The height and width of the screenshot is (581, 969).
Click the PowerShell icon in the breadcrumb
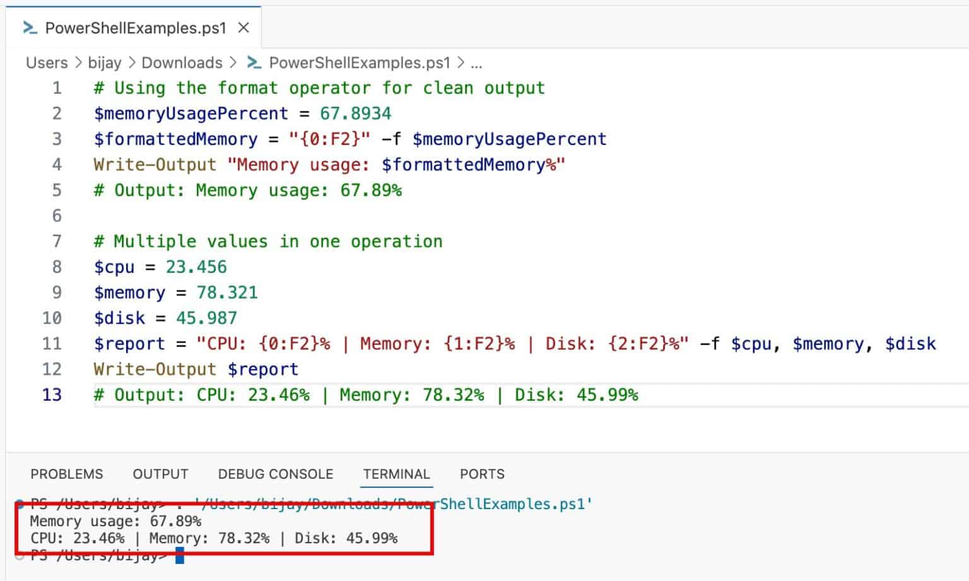pyautogui.click(x=254, y=63)
